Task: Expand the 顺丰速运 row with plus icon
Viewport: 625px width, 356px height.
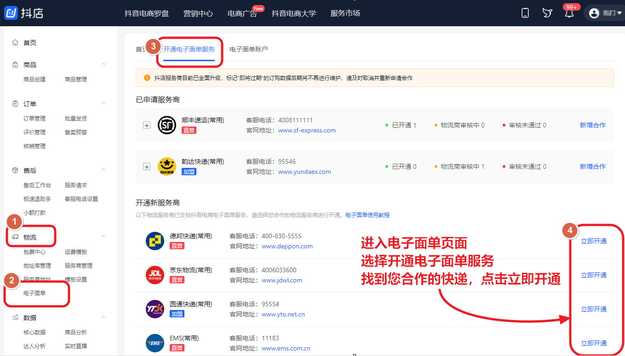Action: (x=147, y=125)
